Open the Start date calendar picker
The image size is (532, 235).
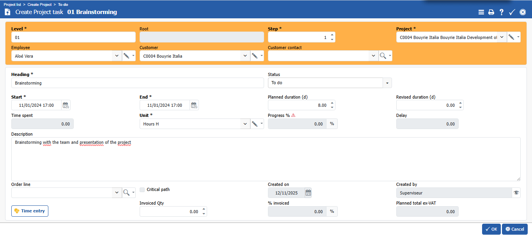point(66,105)
